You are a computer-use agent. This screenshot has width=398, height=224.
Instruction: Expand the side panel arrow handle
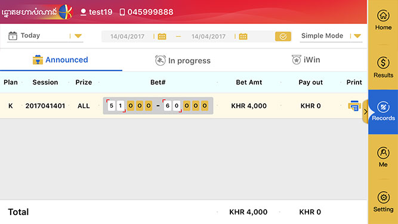(365, 112)
